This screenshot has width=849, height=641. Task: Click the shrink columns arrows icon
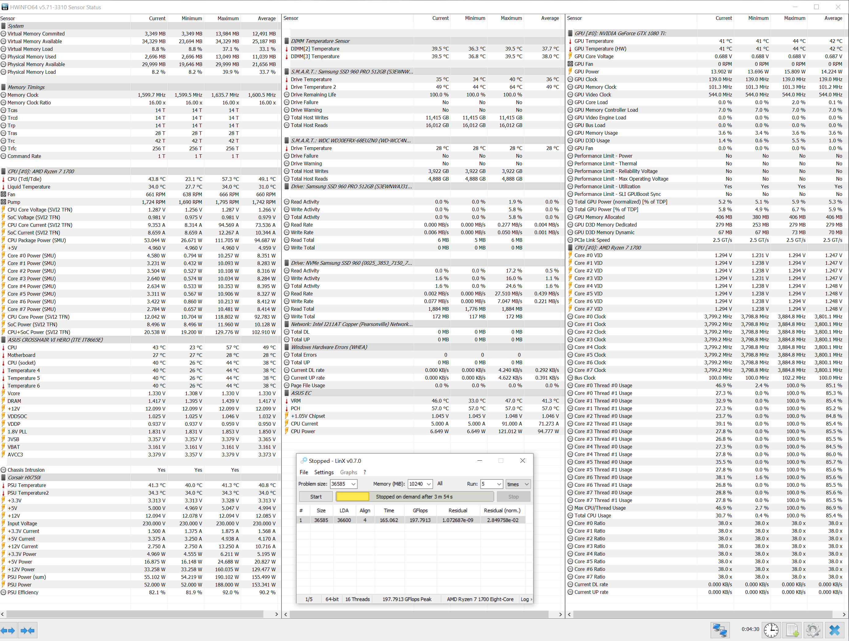[28, 630]
